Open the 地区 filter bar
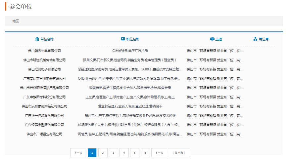Image resolution: width=288 pixels, height=159 pixels. [144, 21]
